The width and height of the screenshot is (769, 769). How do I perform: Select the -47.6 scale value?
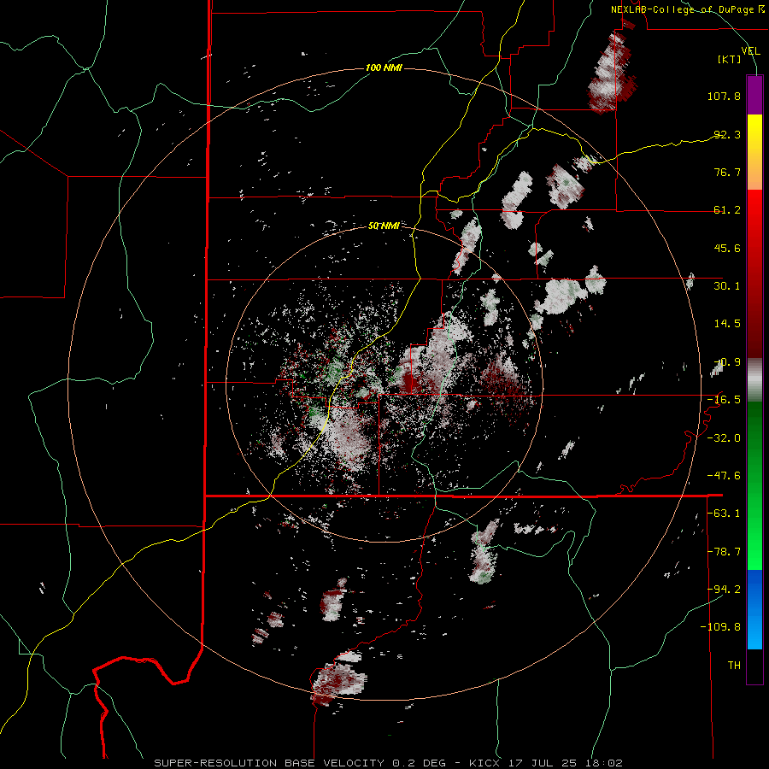click(x=724, y=476)
